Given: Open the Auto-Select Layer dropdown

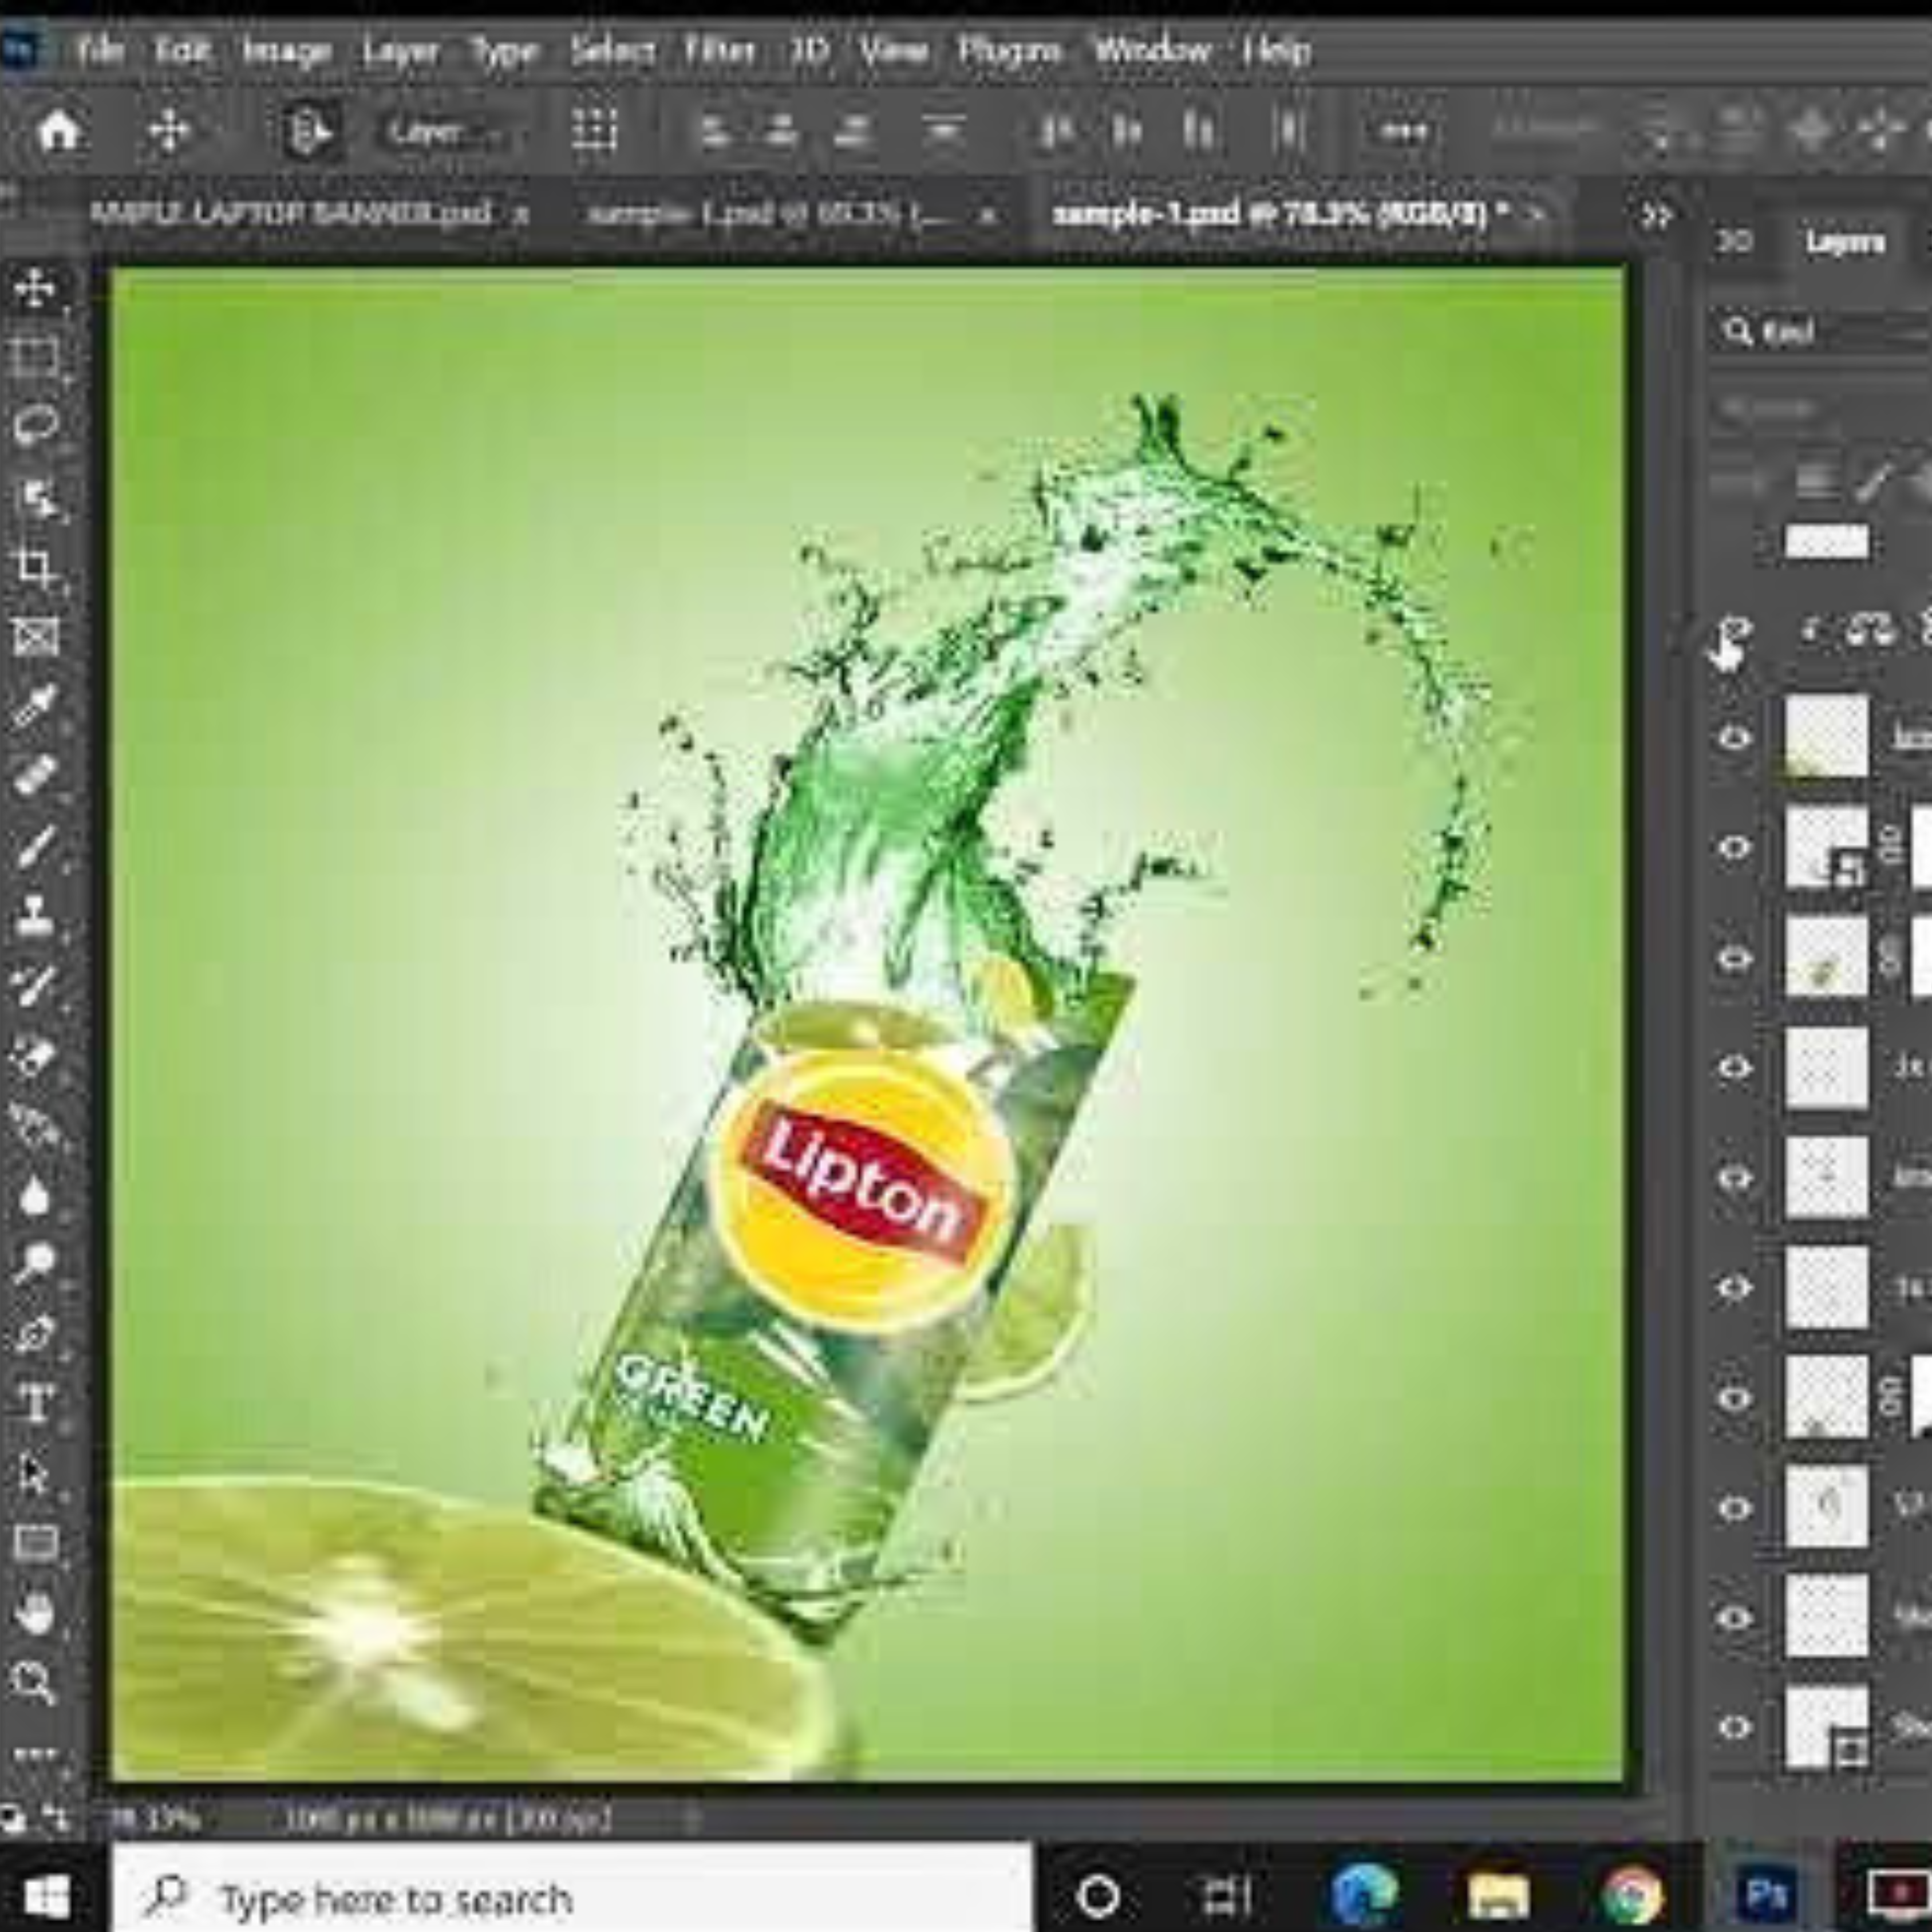Looking at the screenshot, I should point(447,131).
